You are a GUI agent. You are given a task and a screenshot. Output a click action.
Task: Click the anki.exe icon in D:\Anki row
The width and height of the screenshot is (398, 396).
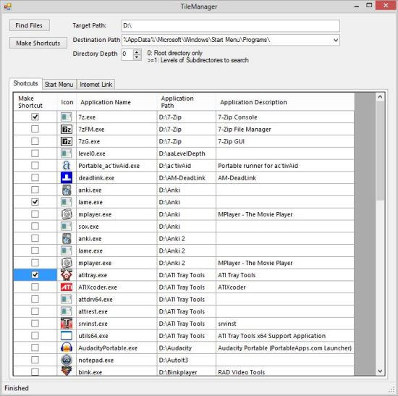(67, 190)
